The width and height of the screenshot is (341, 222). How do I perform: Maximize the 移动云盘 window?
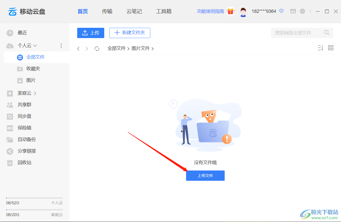pos(327,11)
